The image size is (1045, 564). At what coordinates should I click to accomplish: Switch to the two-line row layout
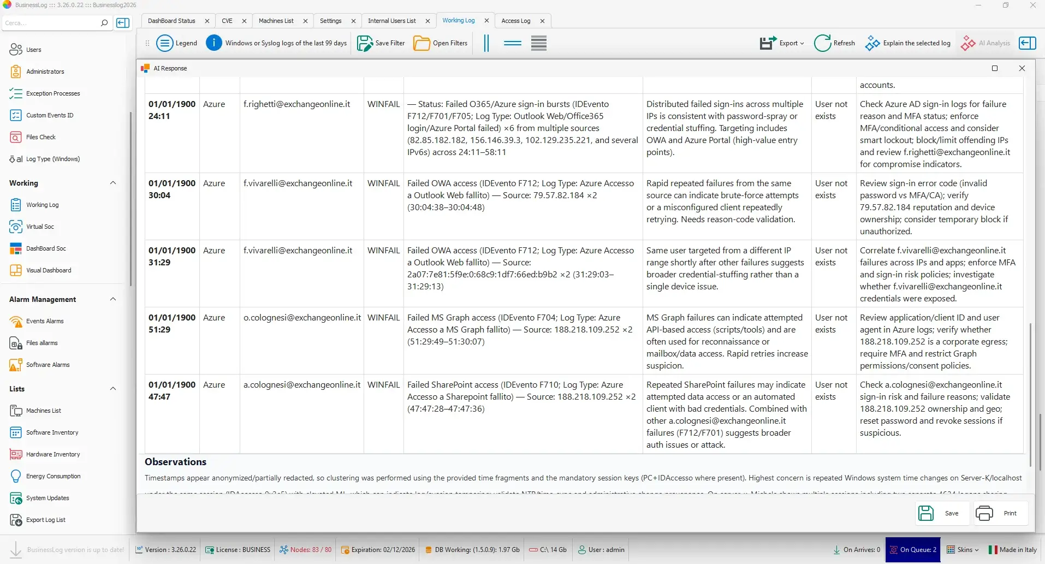512,43
